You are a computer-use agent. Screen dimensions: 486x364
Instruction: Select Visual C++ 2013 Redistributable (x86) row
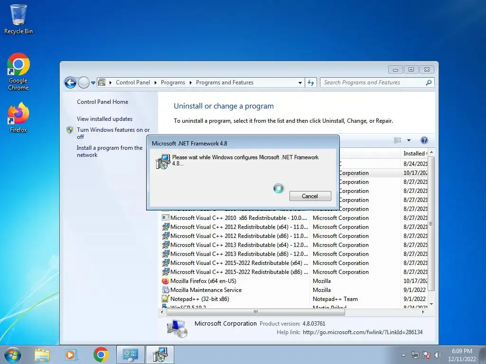(x=294, y=254)
